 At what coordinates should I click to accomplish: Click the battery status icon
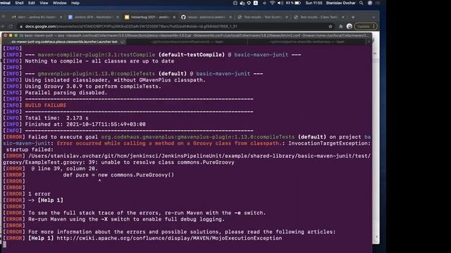point(297,3)
